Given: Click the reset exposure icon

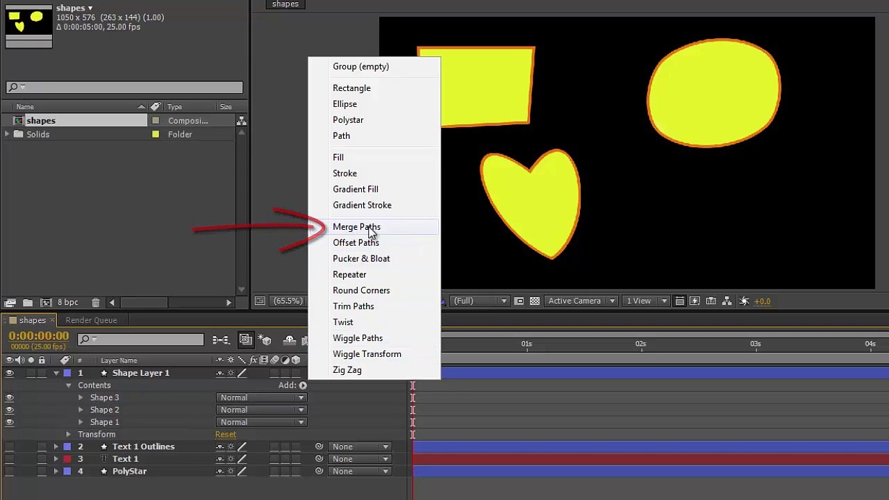Looking at the screenshot, I should (x=744, y=301).
